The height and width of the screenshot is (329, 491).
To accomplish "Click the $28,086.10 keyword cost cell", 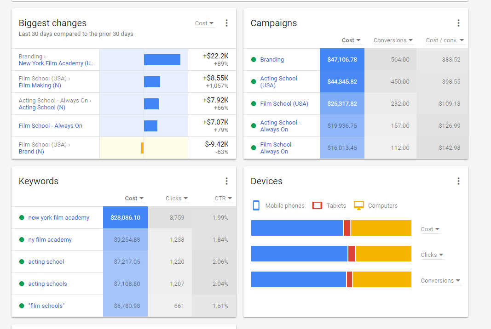I will (125, 218).
